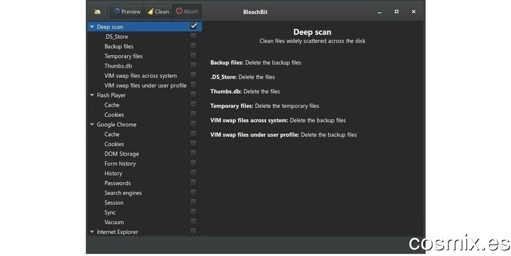The width and height of the screenshot is (511, 256).
Task: Enable the Thumbs.db checkbox
Action: [194, 65]
